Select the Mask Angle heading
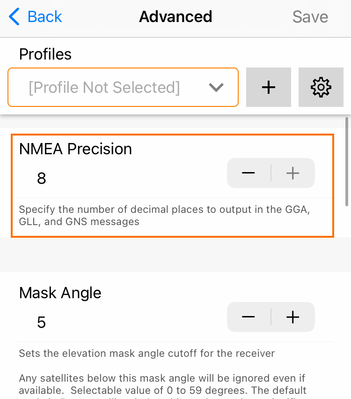The image size is (351, 399). [60, 293]
